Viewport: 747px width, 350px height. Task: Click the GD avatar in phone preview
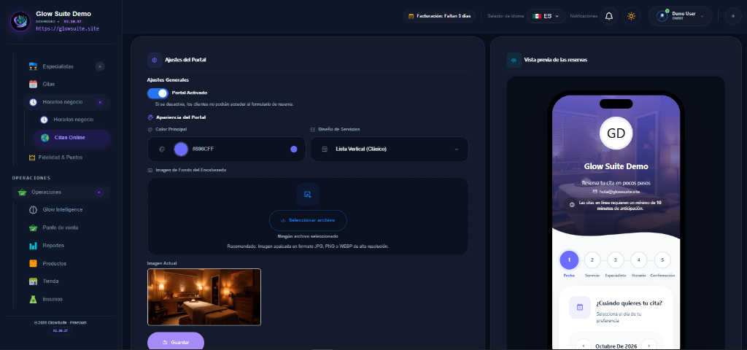[616, 133]
